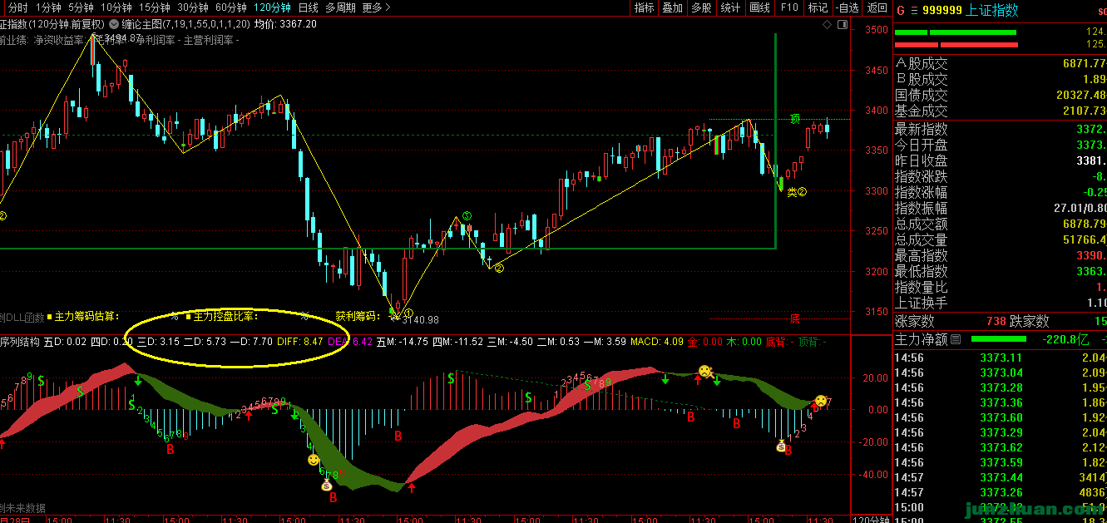Viewport: 1107px width, 523px height.
Task: Select the 30分钟 timeframe
Action: click(192, 7)
